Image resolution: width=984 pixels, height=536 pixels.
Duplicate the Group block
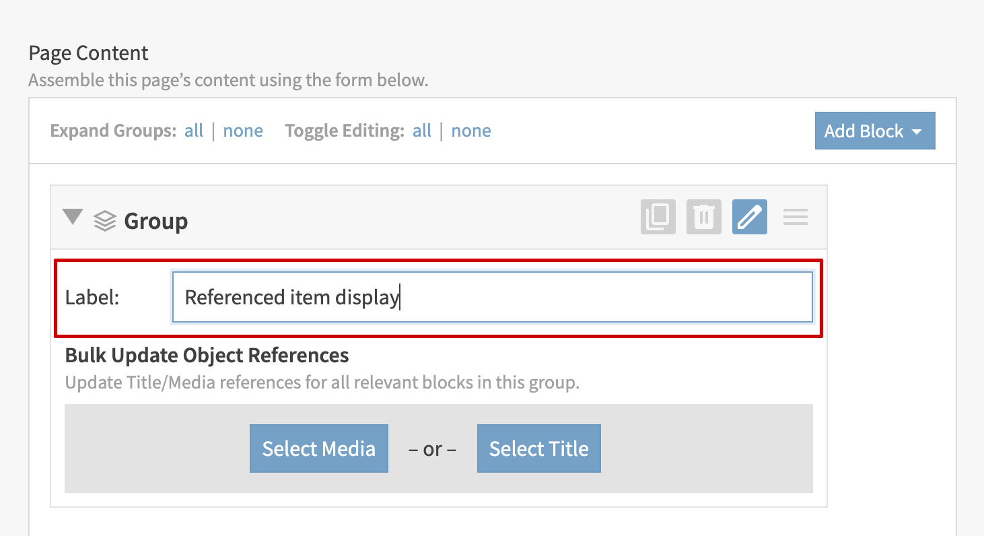658,217
